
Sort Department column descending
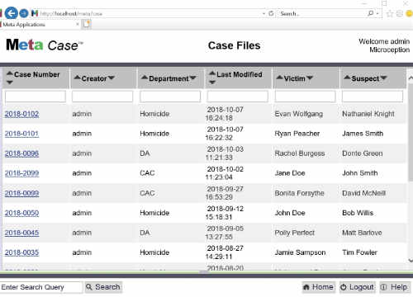pyautogui.click(x=192, y=78)
